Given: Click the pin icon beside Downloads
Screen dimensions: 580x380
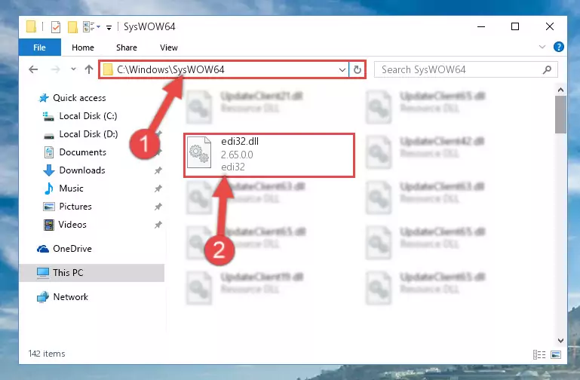Looking at the screenshot, I should pyautogui.click(x=158, y=170).
